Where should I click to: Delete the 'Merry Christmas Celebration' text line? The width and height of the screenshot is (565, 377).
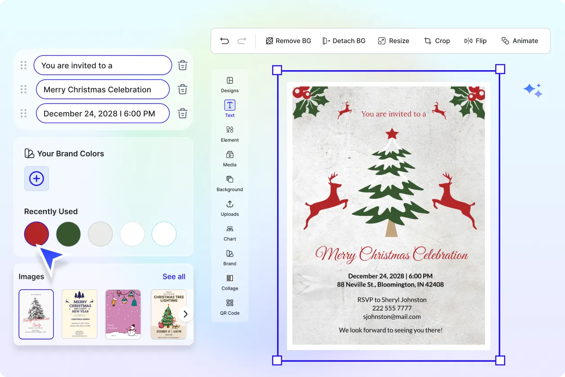[182, 89]
